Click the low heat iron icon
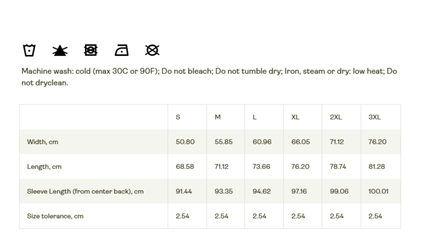This screenshot has height=252, width=422. tap(121, 50)
